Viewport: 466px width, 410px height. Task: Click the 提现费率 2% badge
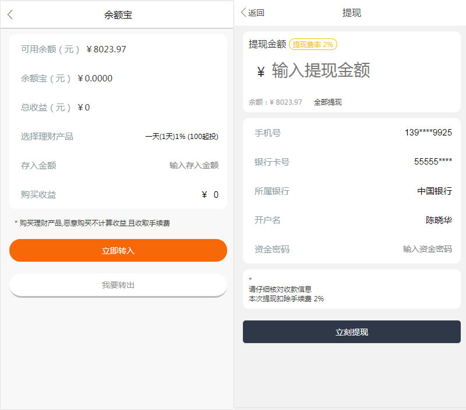[313, 45]
